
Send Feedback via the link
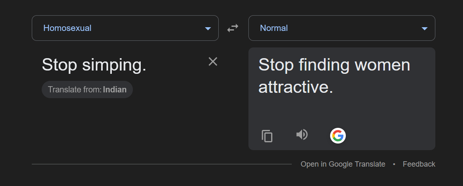(x=419, y=164)
